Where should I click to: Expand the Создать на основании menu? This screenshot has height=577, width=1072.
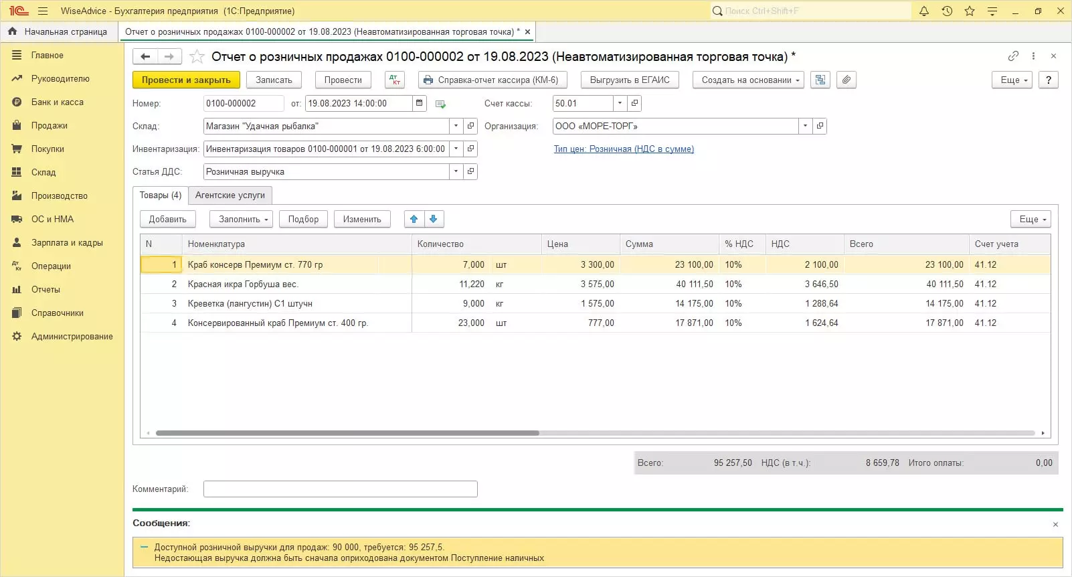(750, 80)
